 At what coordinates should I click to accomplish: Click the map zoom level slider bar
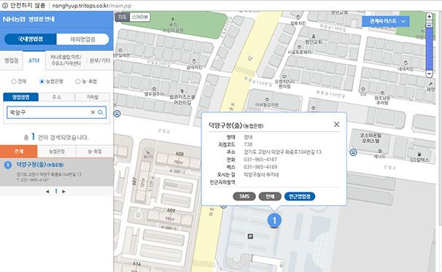tap(429, 48)
